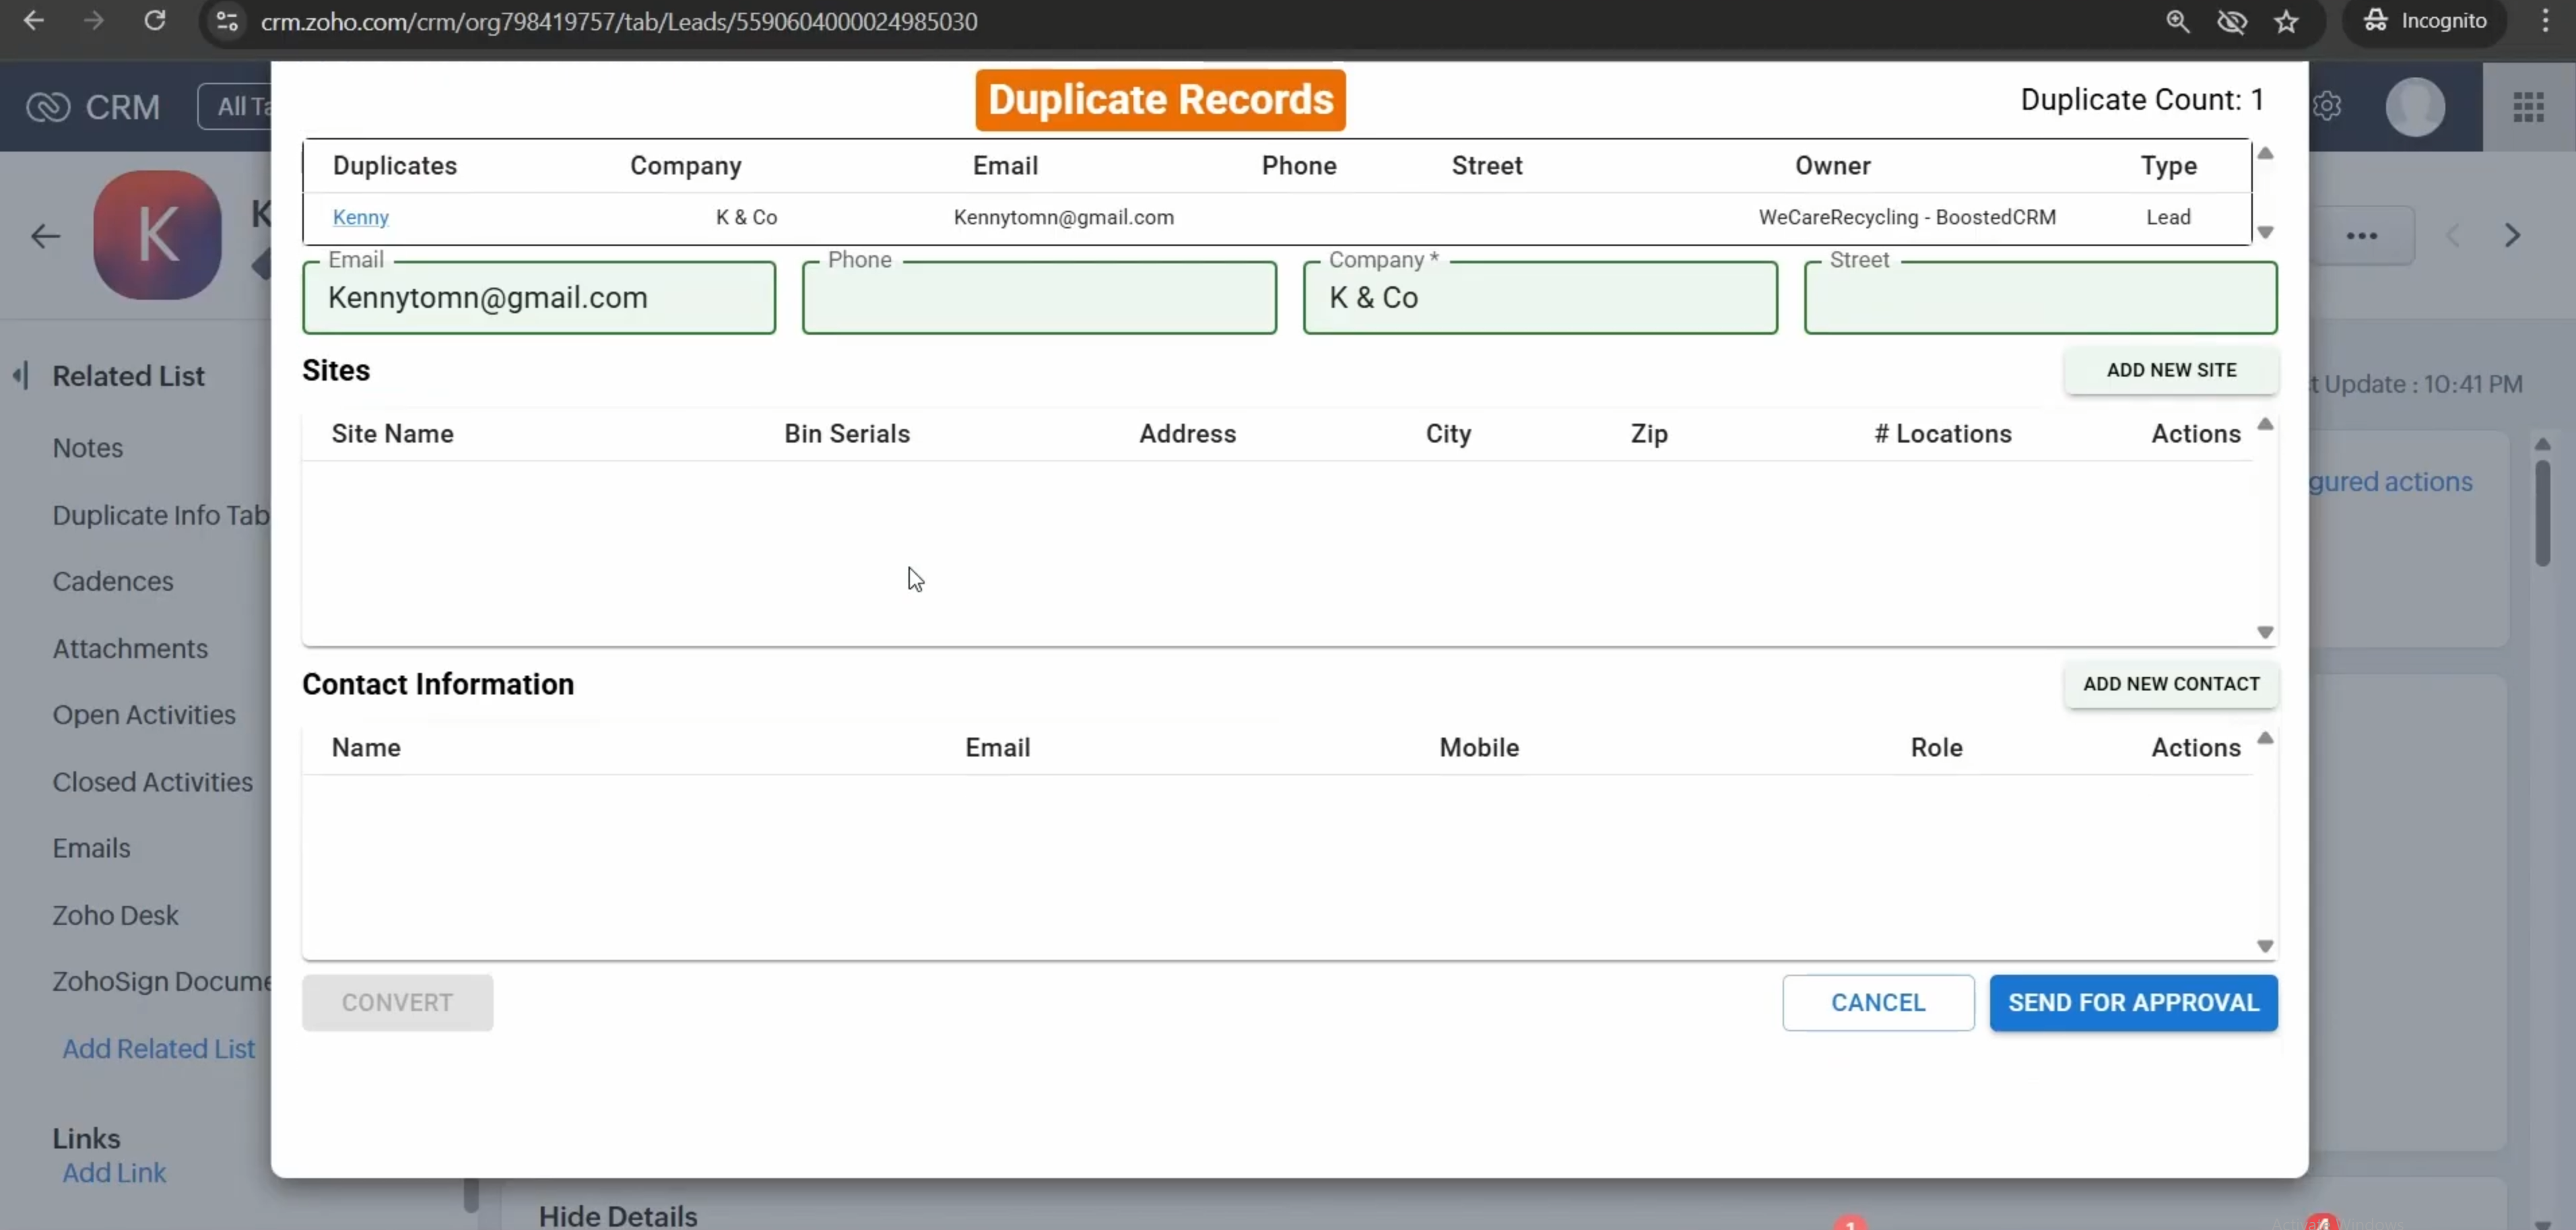
Task: Click the Site Name column header
Action: tap(392, 433)
